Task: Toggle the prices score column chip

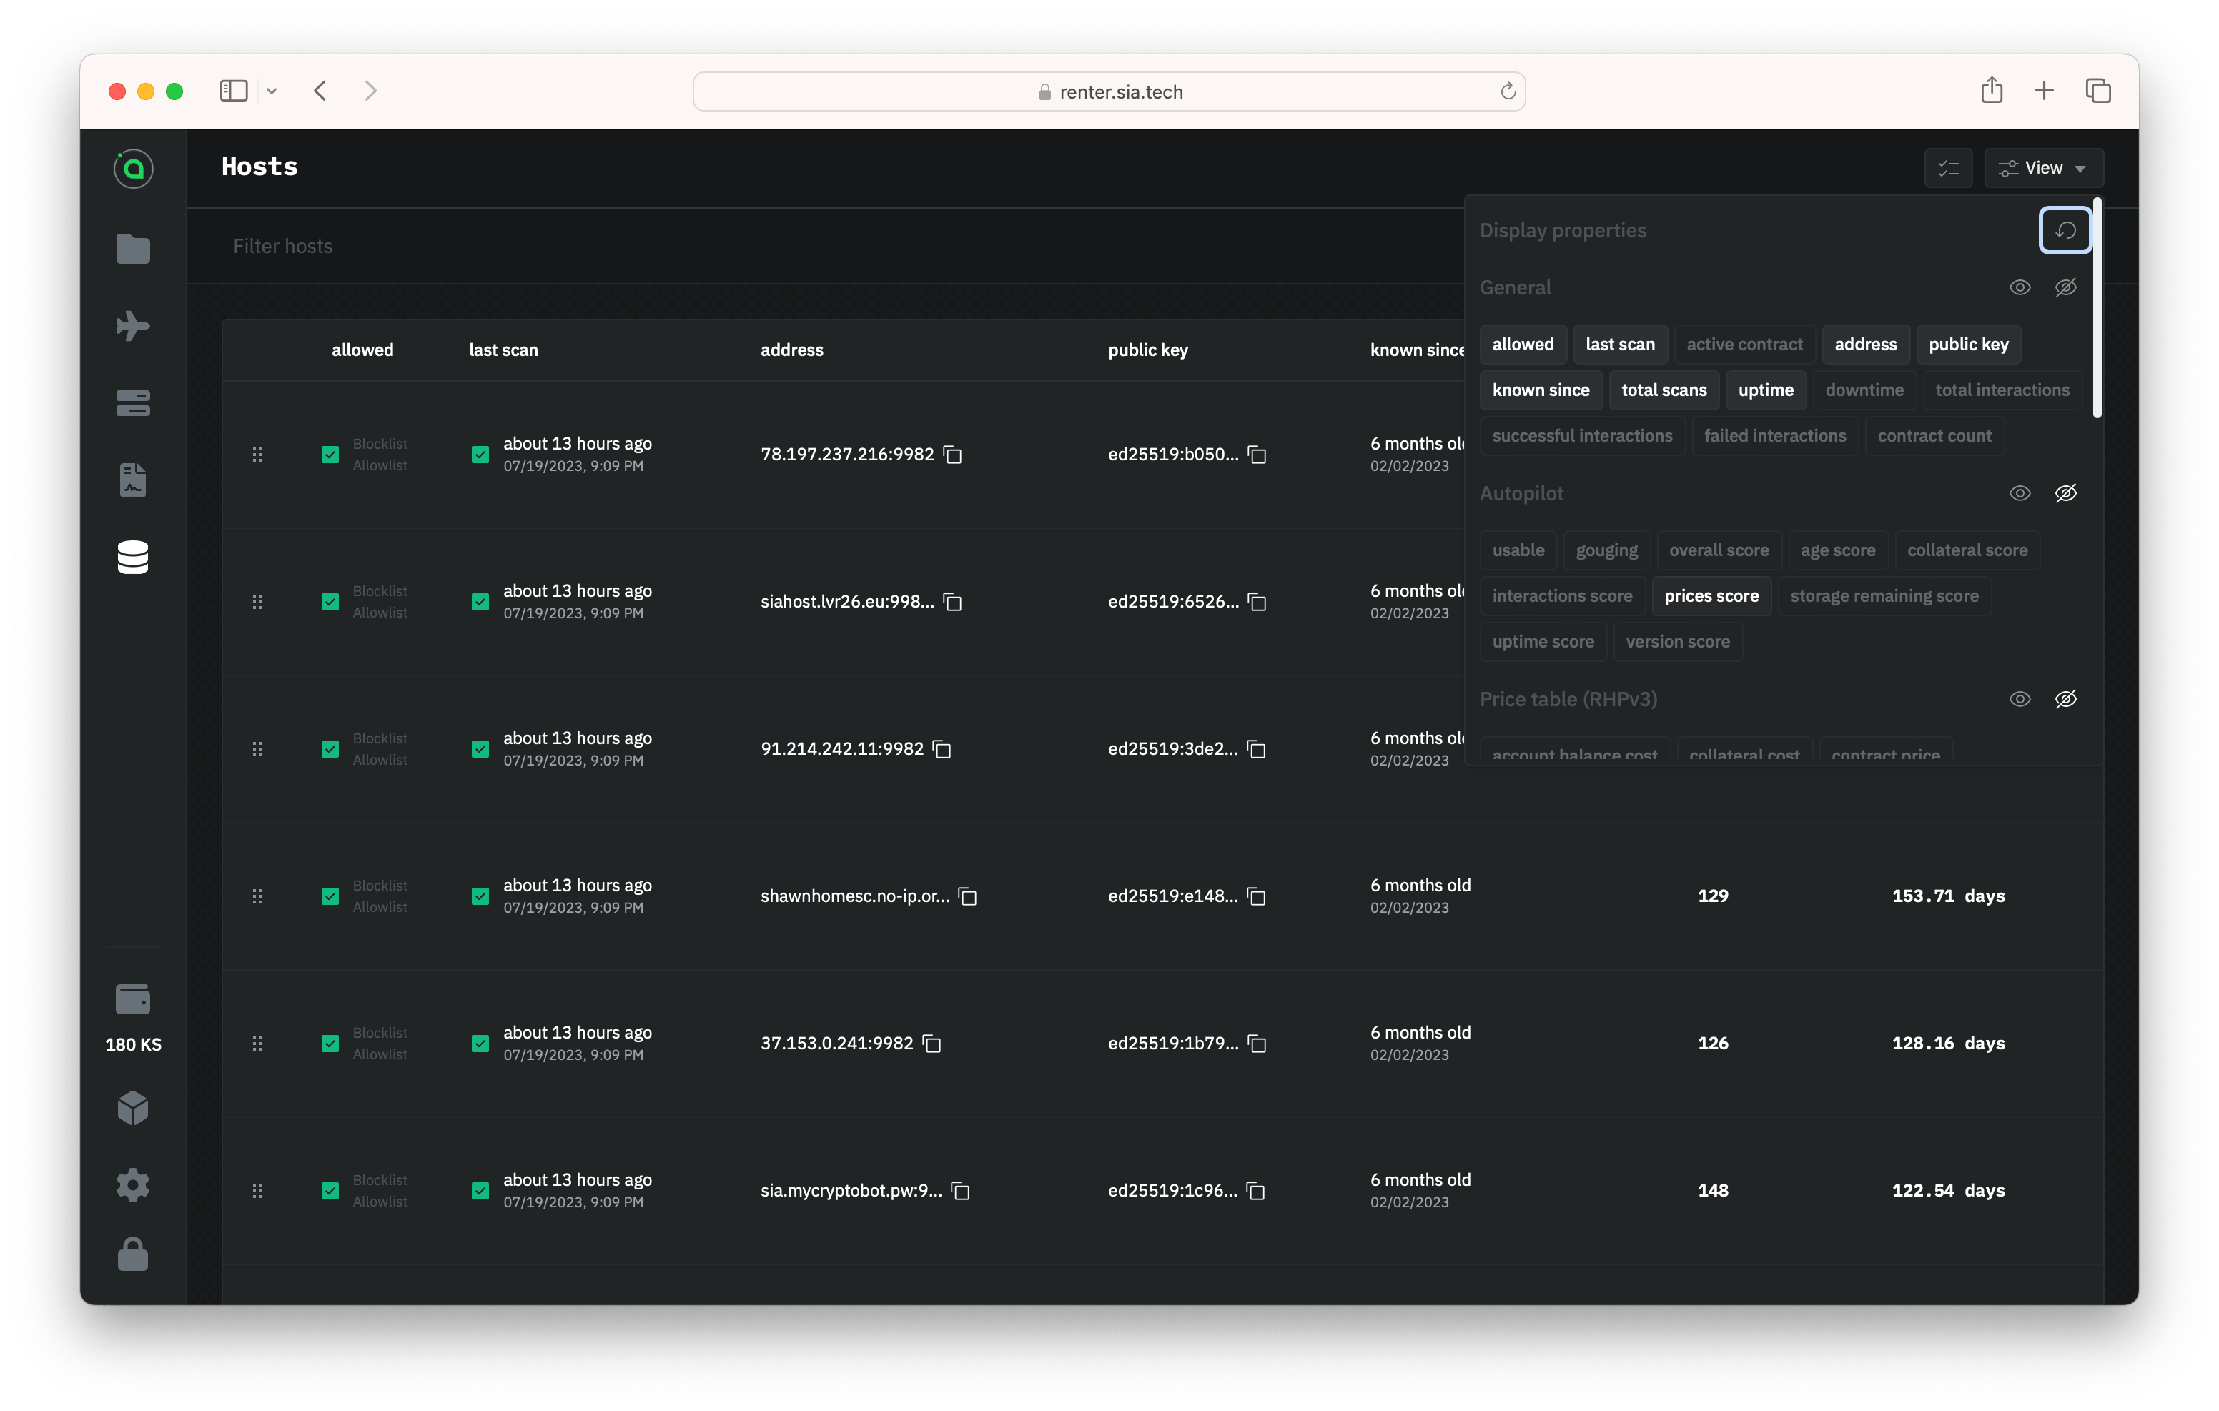Action: (1711, 596)
